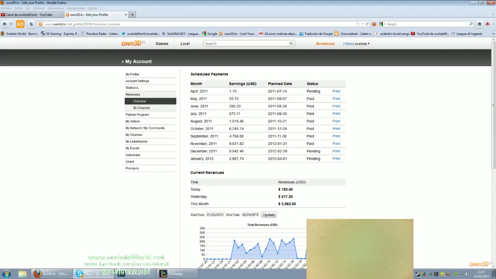Bookmark this page with the star icon
This screenshot has height=279, width=496.
(357, 24)
